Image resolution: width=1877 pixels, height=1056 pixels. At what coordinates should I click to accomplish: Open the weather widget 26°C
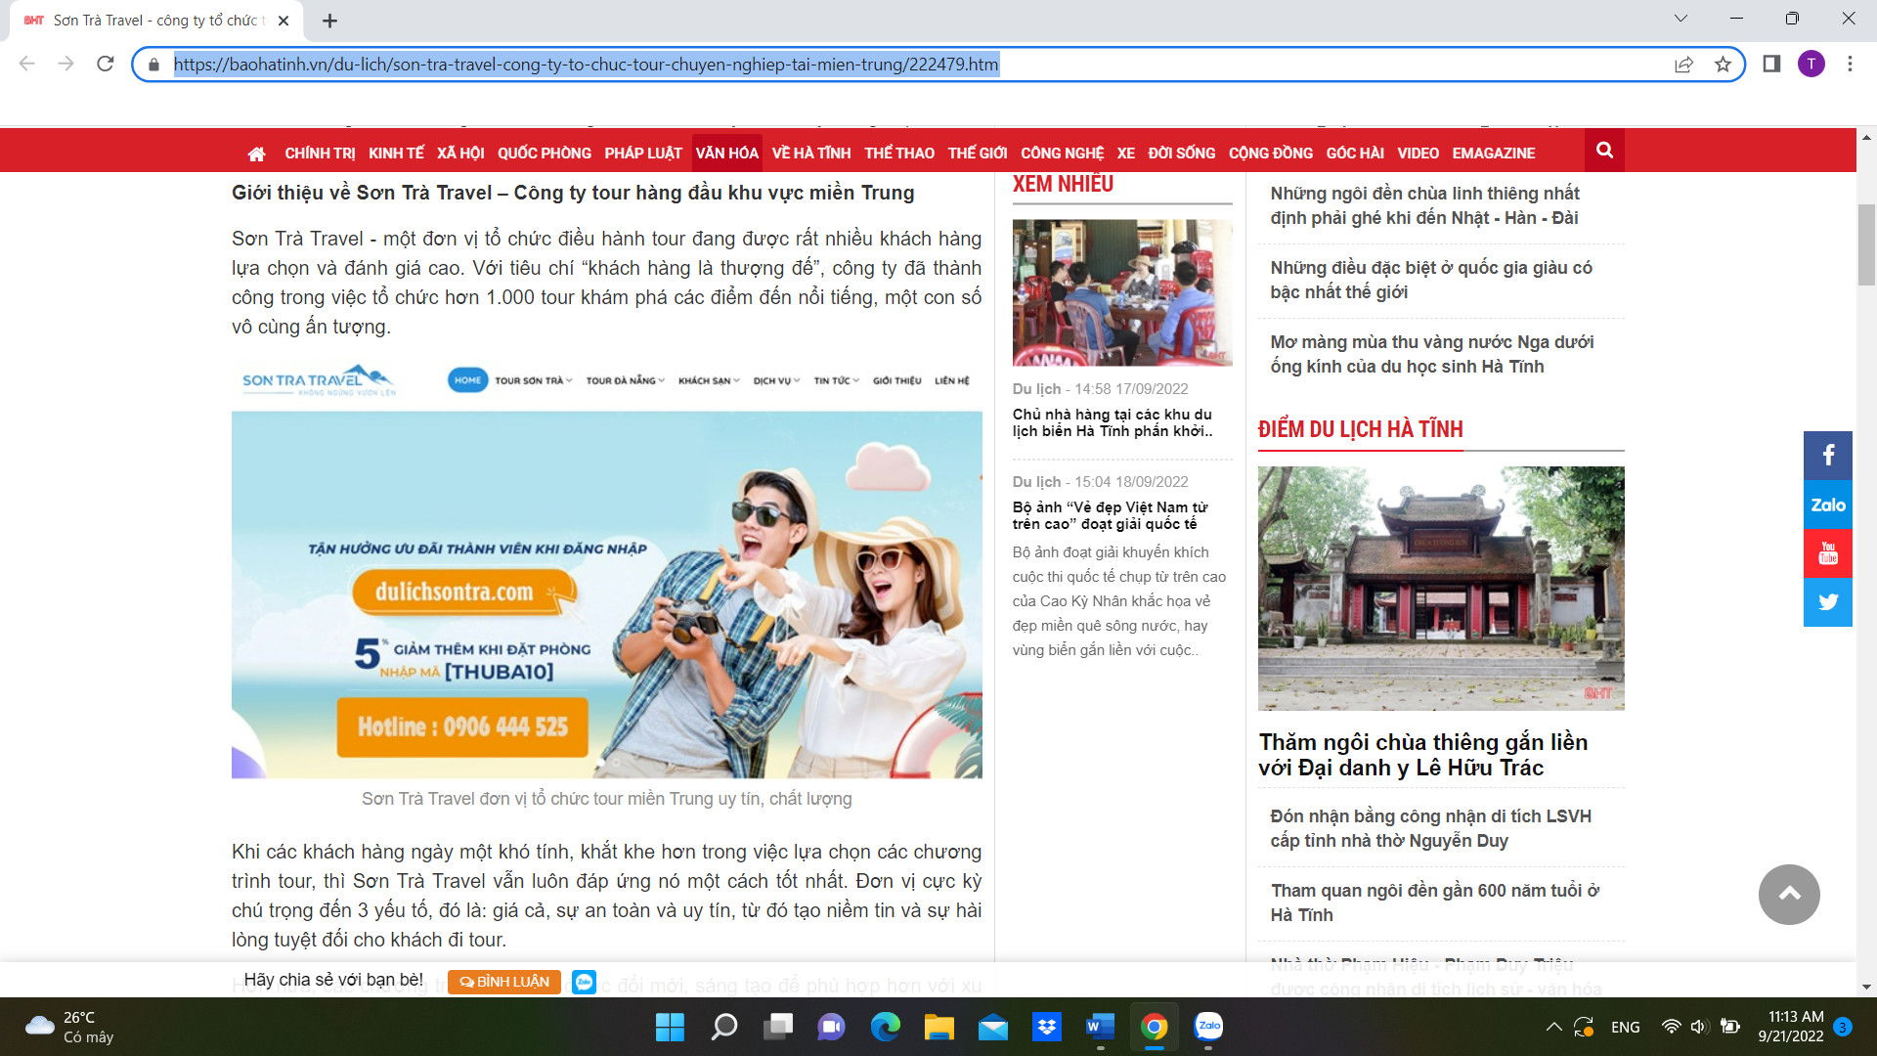tap(69, 1027)
